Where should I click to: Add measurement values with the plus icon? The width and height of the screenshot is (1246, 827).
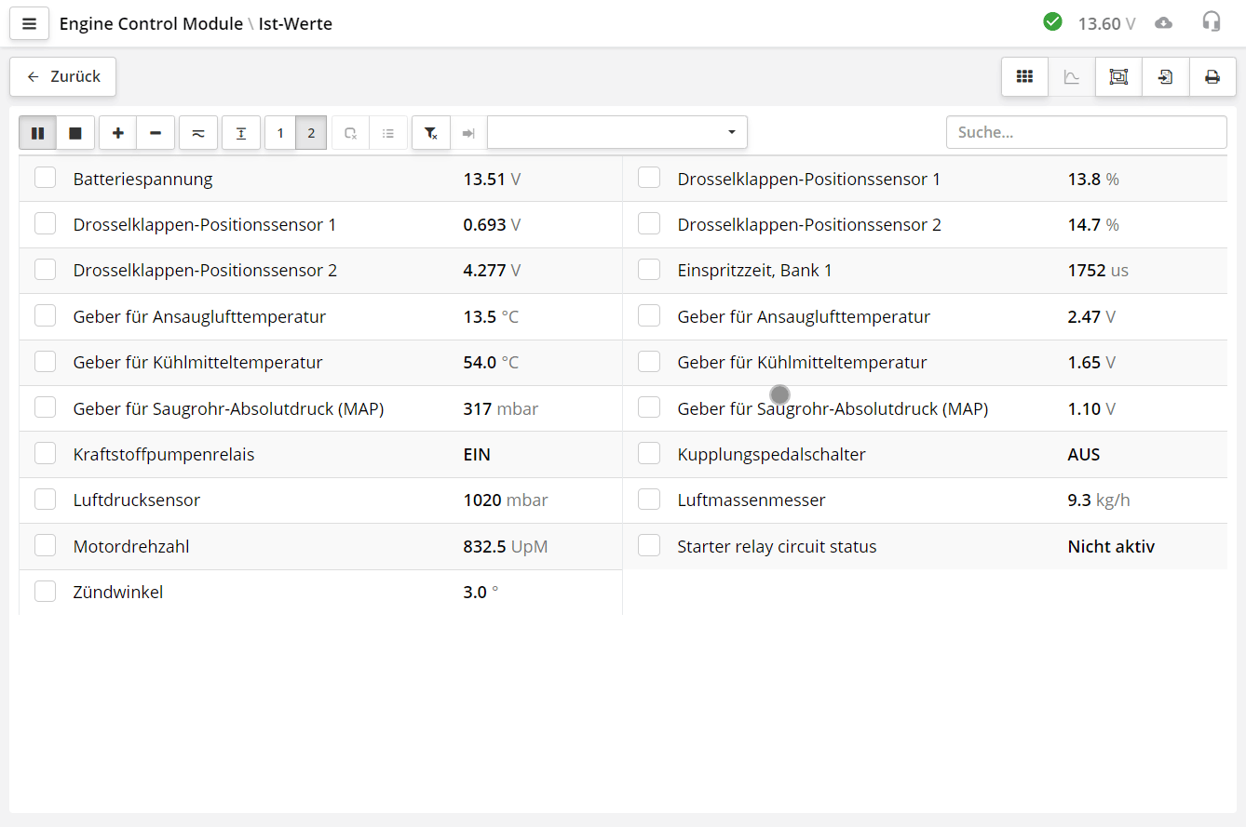tap(117, 132)
